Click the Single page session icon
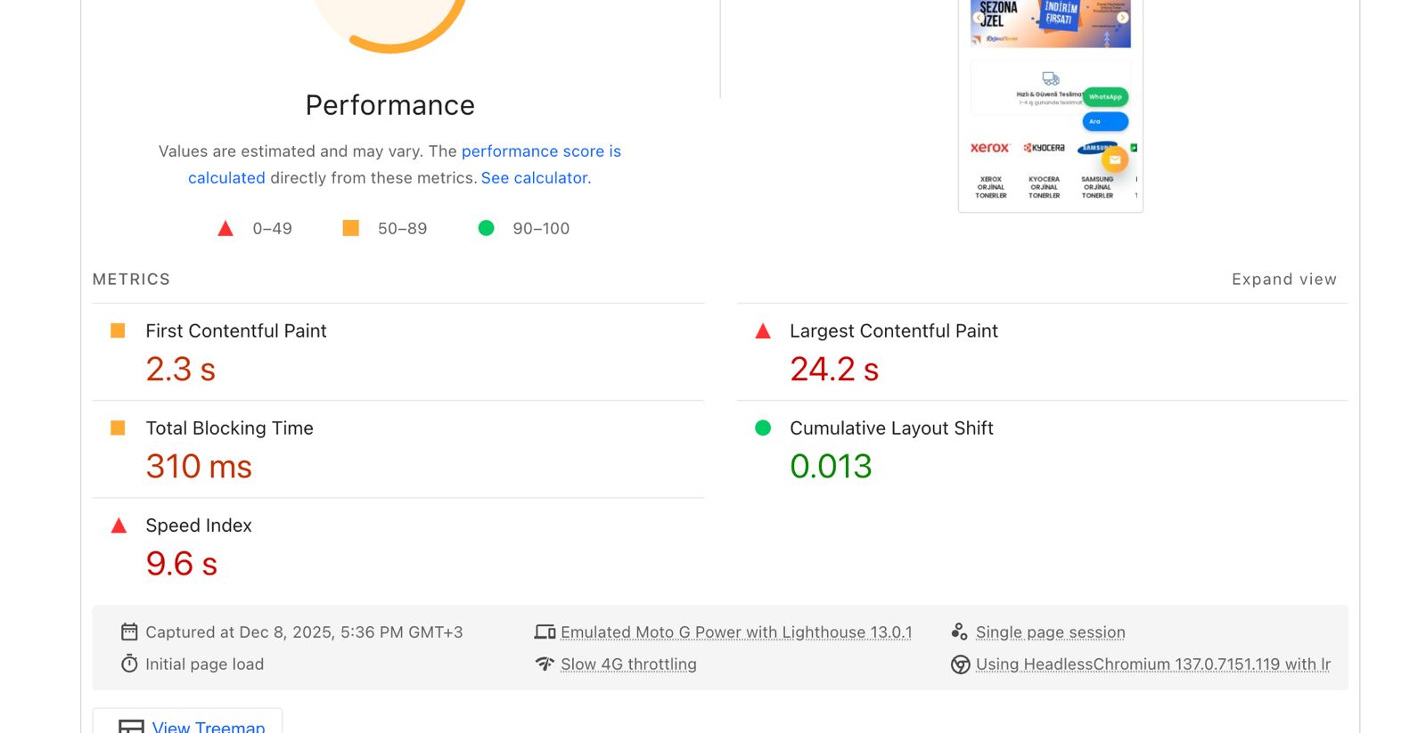Image resolution: width=1426 pixels, height=733 pixels. coord(960,631)
